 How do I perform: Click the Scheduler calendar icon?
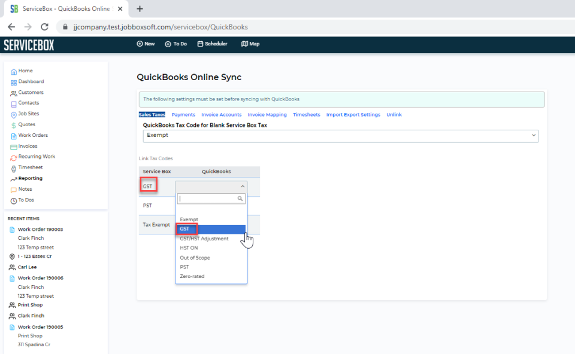click(x=200, y=44)
